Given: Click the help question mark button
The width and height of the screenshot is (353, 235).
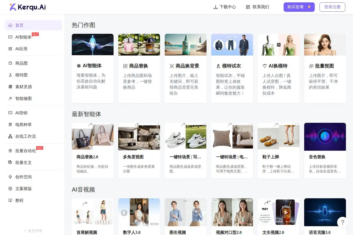Looking at the screenshot, I should [x=343, y=222].
